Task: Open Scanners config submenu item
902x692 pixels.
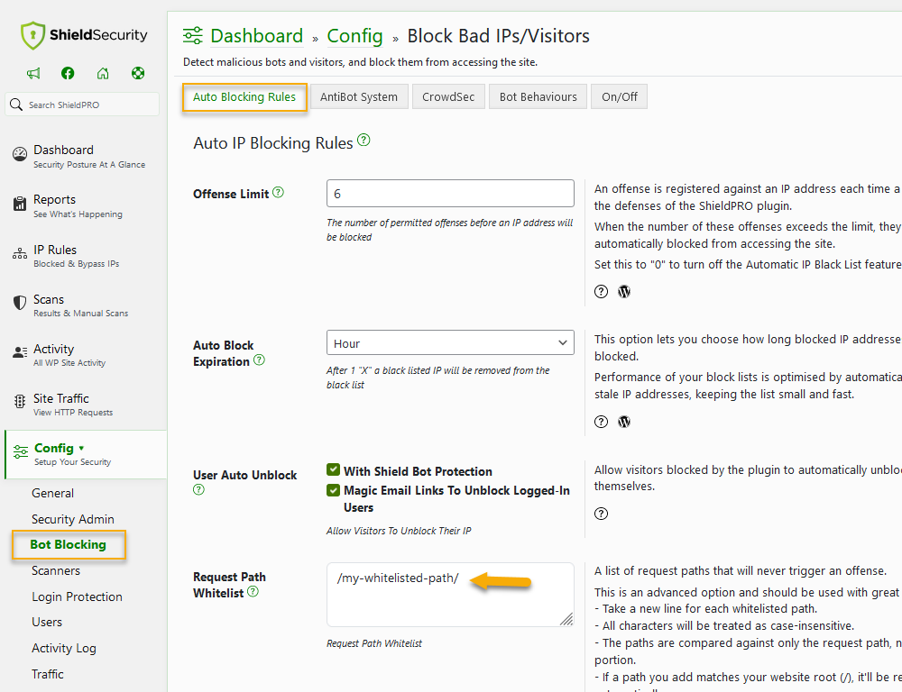Action: [x=56, y=570]
